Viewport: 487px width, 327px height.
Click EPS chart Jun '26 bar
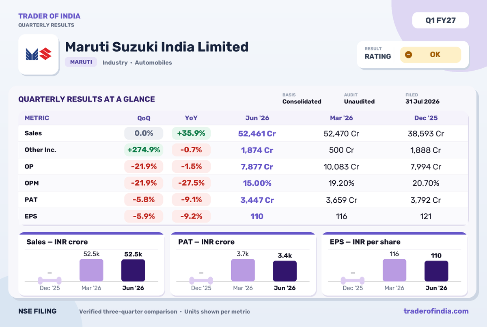(x=436, y=271)
